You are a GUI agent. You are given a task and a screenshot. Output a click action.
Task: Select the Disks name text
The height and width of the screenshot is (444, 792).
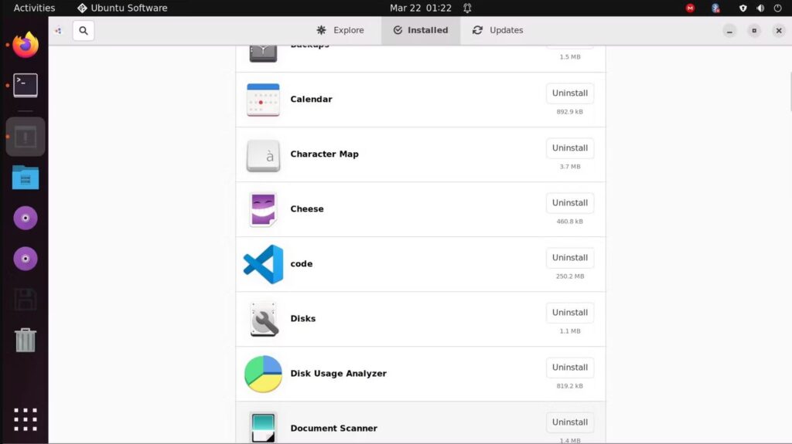click(302, 319)
